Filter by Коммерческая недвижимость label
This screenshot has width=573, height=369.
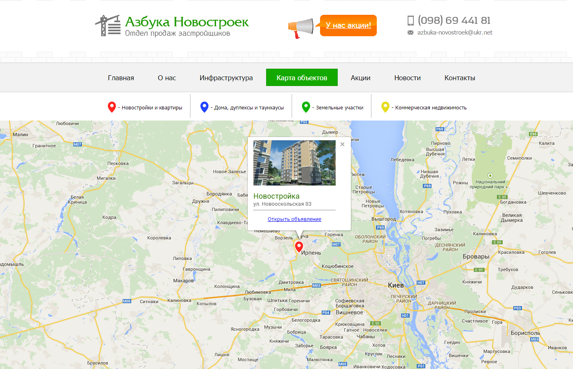pyautogui.click(x=431, y=108)
